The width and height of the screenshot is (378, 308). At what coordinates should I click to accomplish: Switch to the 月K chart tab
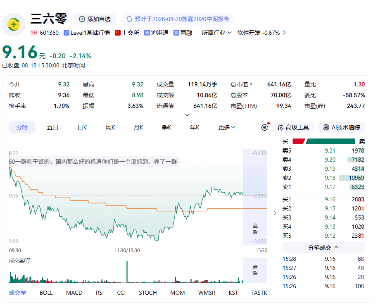(x=138, y=127)
